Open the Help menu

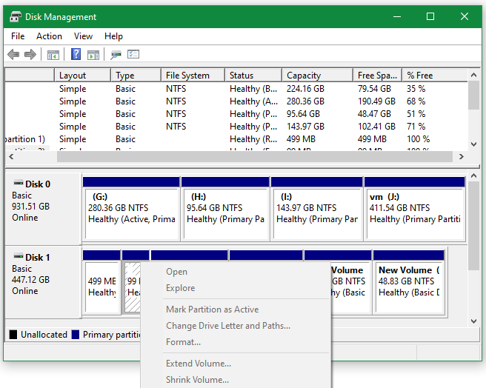click(113, 36)
